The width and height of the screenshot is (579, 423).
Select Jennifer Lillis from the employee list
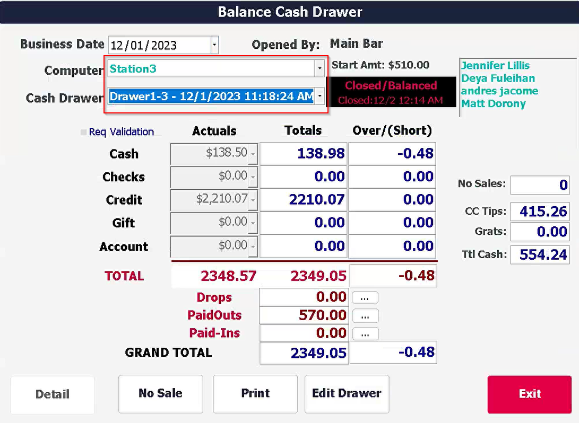coord(495,65)
